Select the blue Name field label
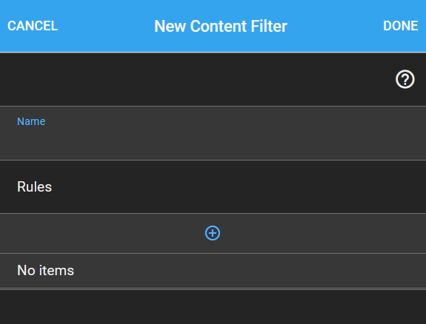The image size is (426, 324). (31, 121)
